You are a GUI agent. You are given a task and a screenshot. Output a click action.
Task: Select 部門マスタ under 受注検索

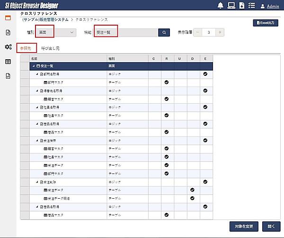pyautogui.click(x=55, y=174)
